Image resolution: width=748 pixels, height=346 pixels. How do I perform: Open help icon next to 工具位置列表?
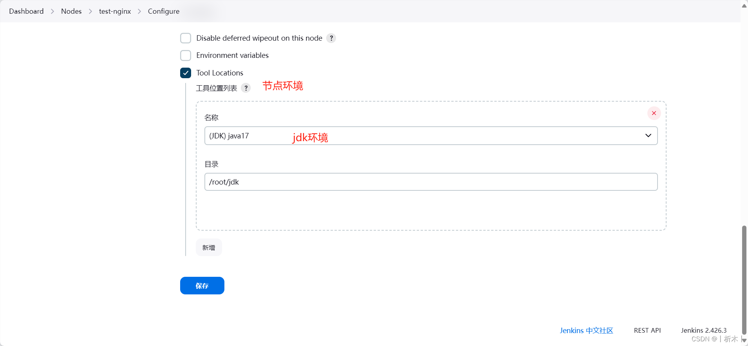246,88
